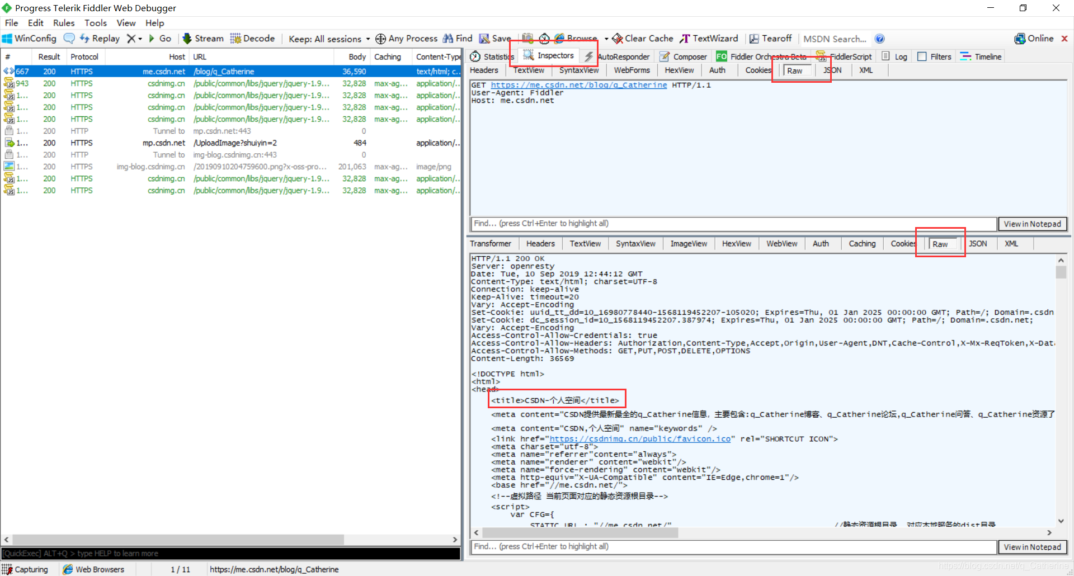Switch to the Composer tab
Image resolution: width=1074 pixels, height=576 pixels.
coord(683,56)
